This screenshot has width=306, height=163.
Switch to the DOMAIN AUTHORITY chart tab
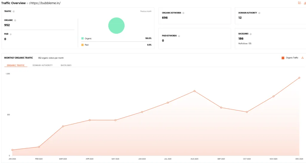click(x=42, y=65)
